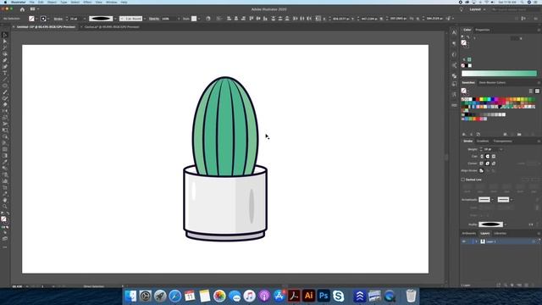Select the Selection tool in the toolbar
The image size is (542, 305).
(x=5, y=35)
